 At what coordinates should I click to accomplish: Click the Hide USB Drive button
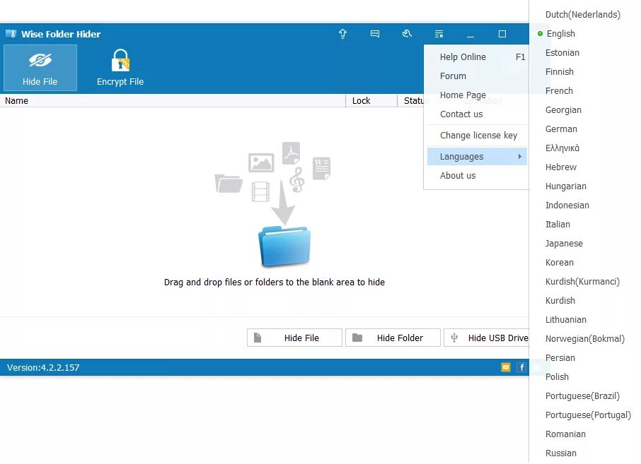click(x=487, y=338)
